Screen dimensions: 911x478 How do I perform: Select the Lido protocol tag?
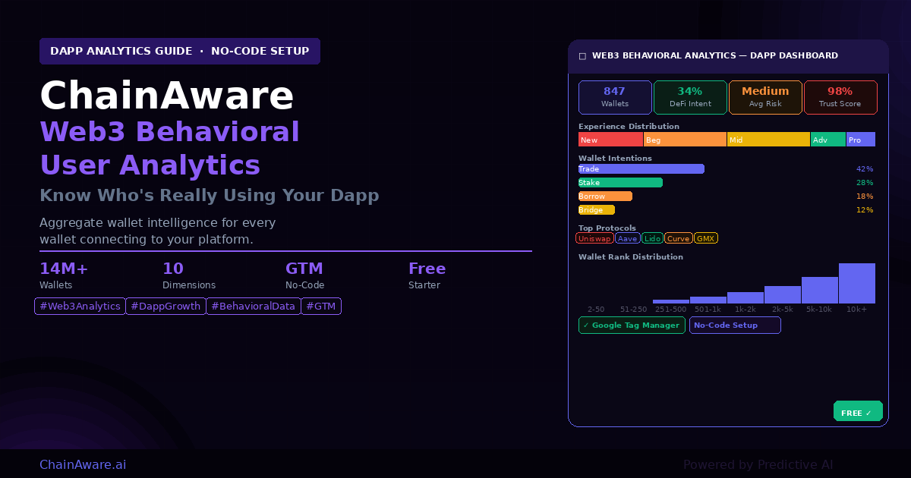(652, 238)
